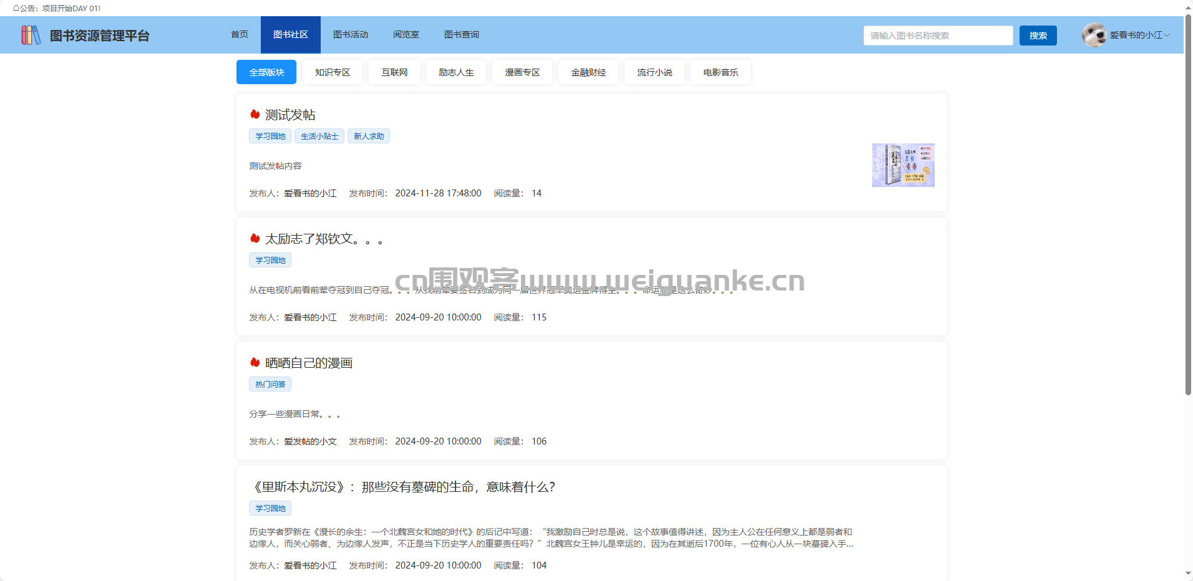Click the 学习园地 tag under 测试发帖

point(270,136)
